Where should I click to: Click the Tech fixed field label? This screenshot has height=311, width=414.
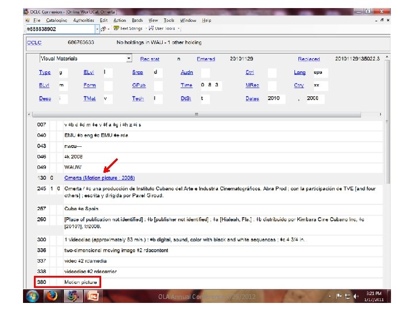[x=138, y=98]
